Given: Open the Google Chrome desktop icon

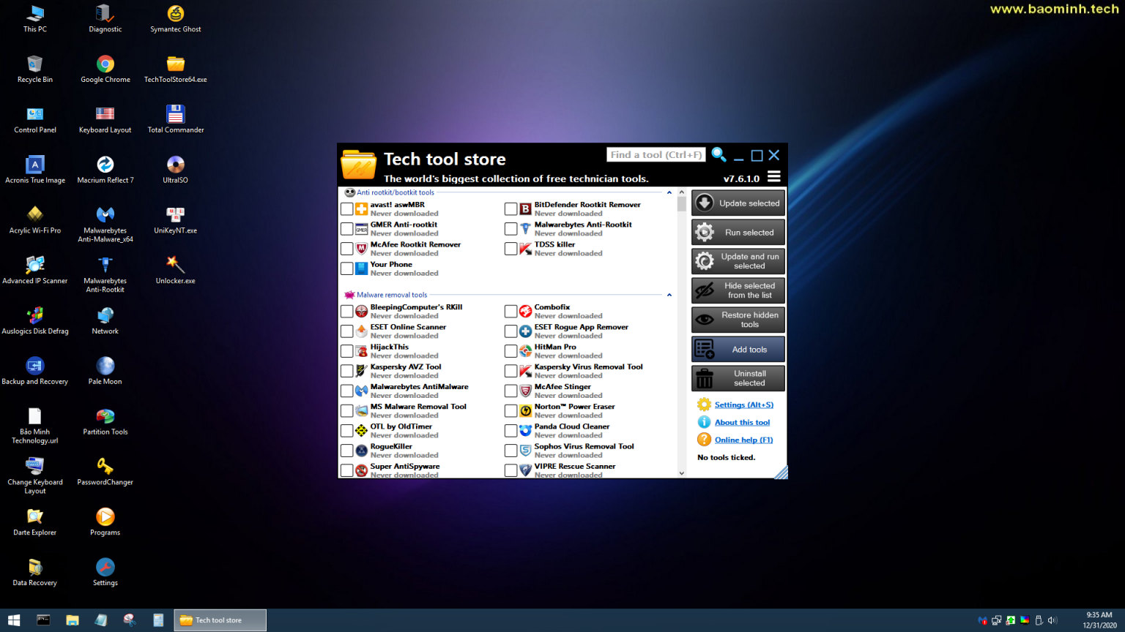Looking at the screenshot, I should point(105,69).
